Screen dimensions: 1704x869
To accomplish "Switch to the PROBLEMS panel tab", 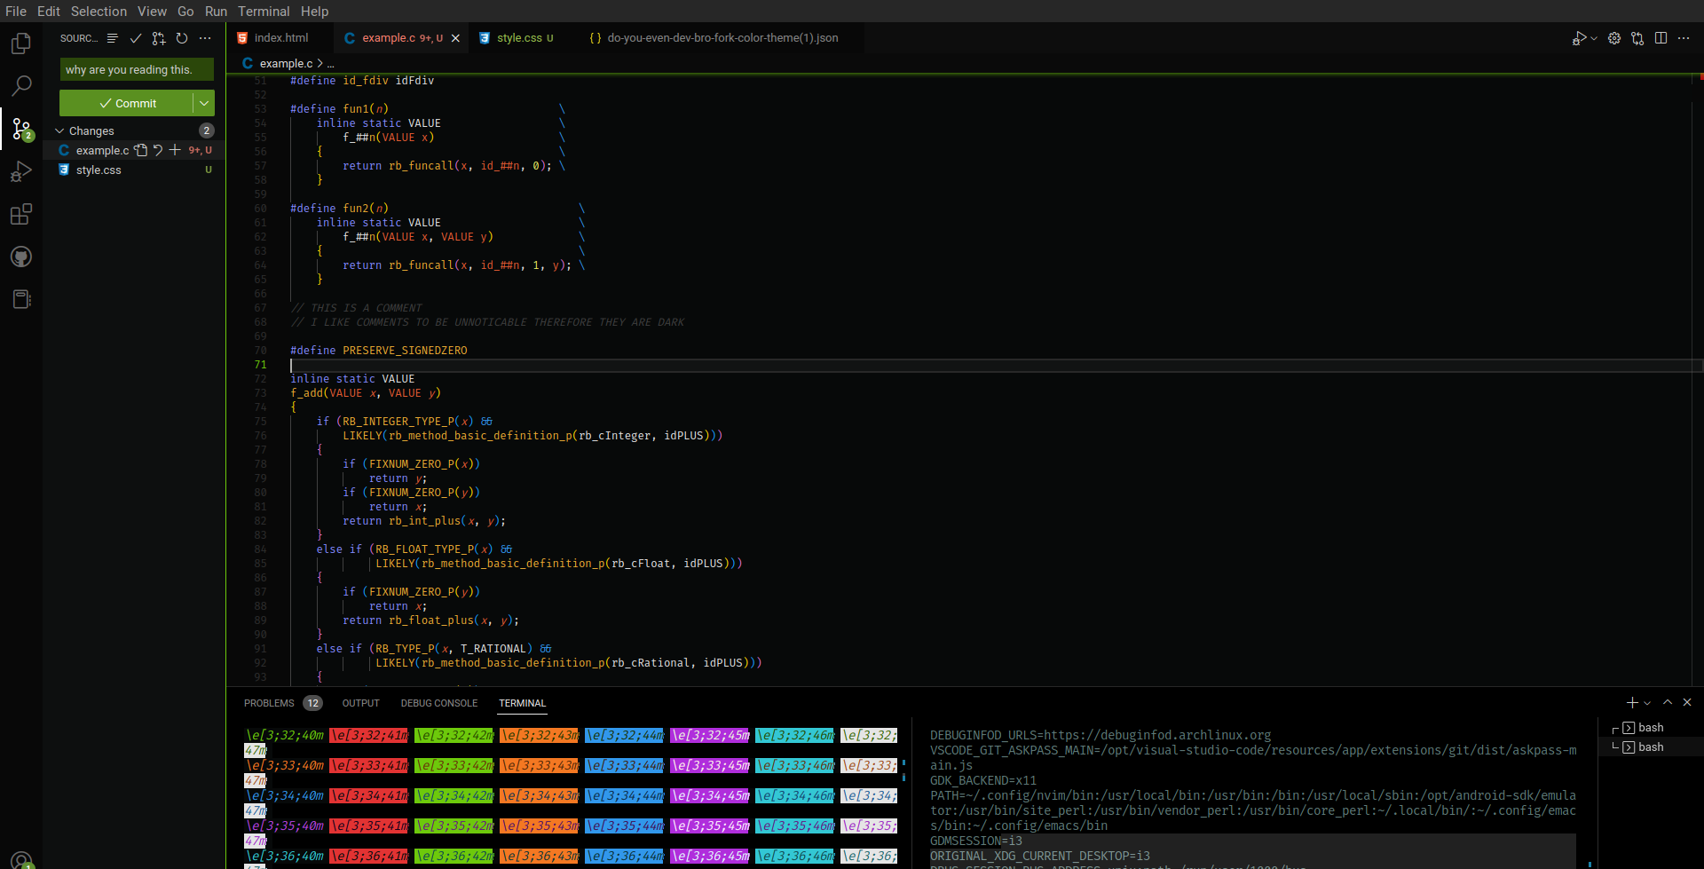I will 269,703.
